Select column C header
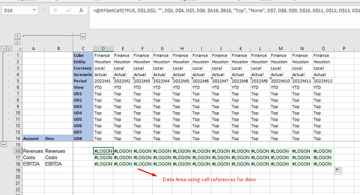Image resolution: width=360 pixels, height=195 pixels. [83, 48]
